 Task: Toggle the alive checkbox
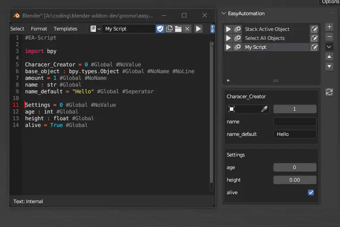311,192
